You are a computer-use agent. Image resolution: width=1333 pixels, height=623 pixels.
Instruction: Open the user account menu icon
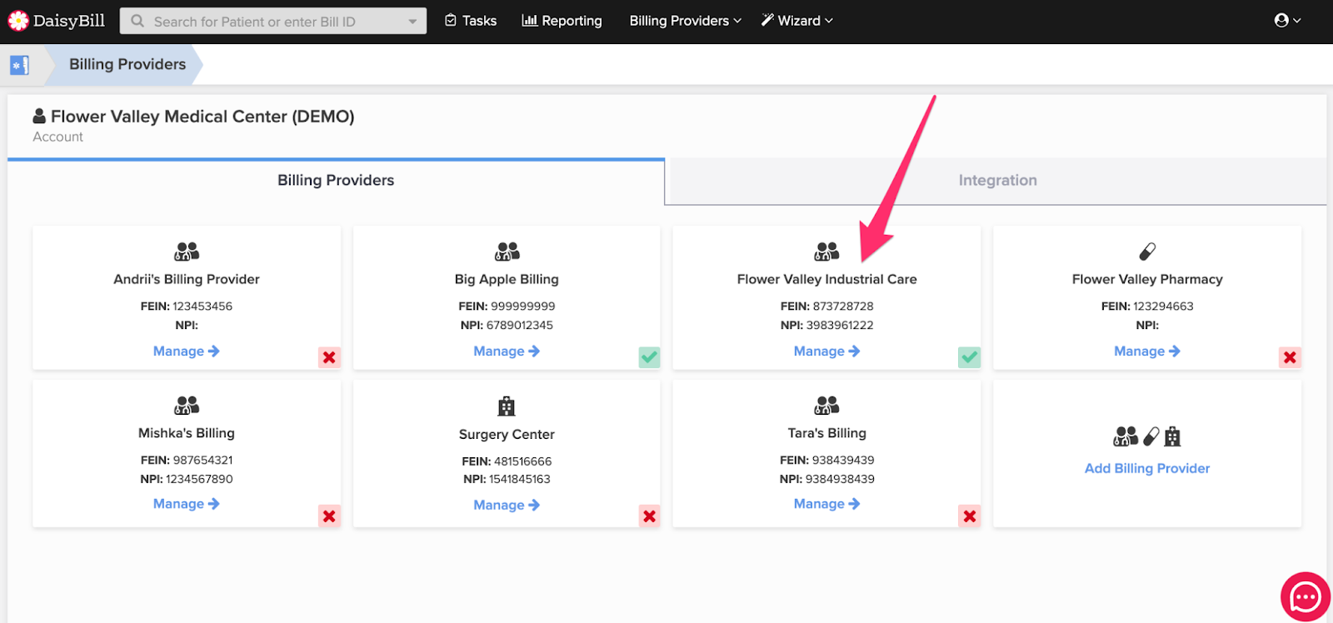(1287, 21)
